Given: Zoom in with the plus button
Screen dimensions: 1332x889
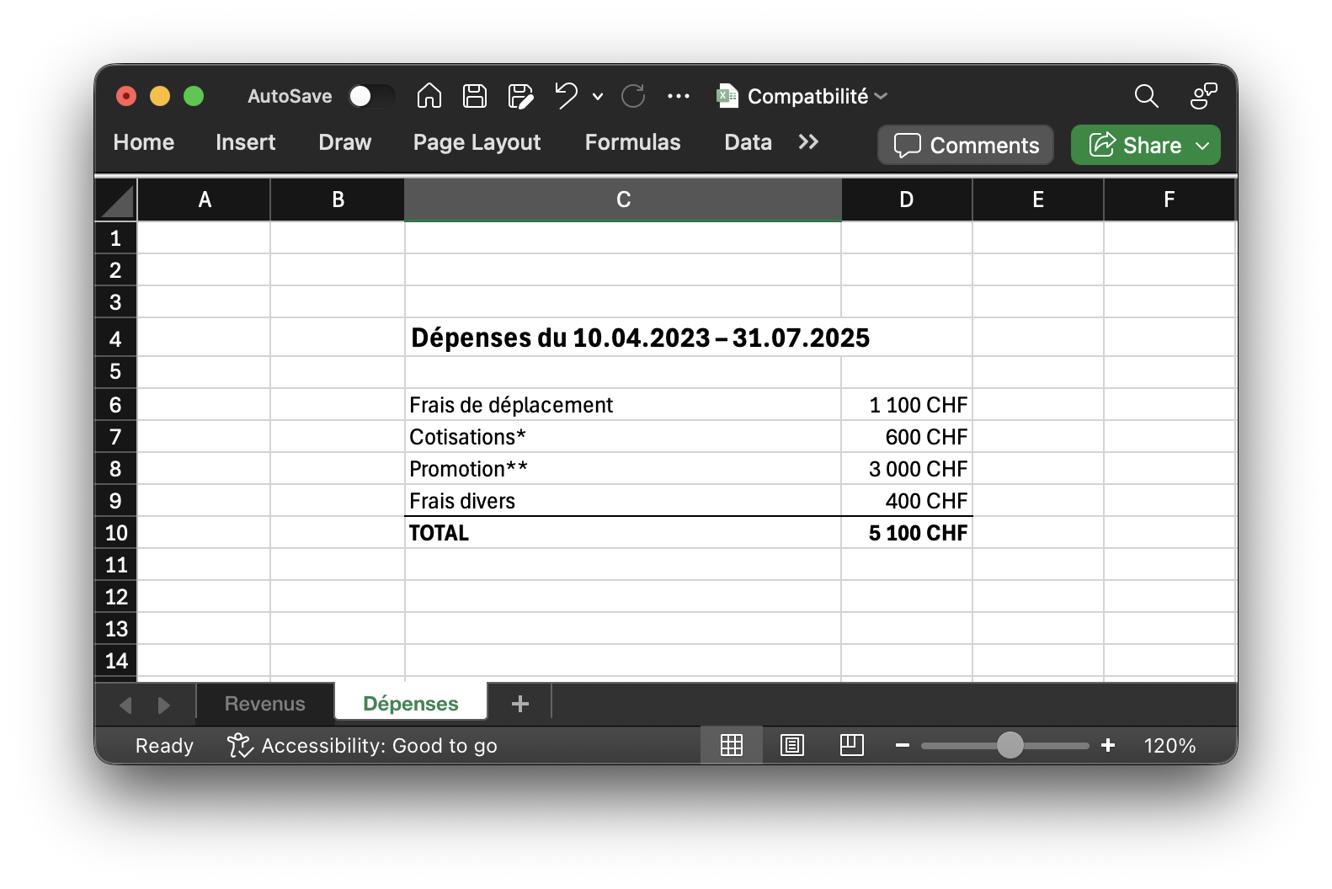Looking at the screenshot, I should (1108, 745).
